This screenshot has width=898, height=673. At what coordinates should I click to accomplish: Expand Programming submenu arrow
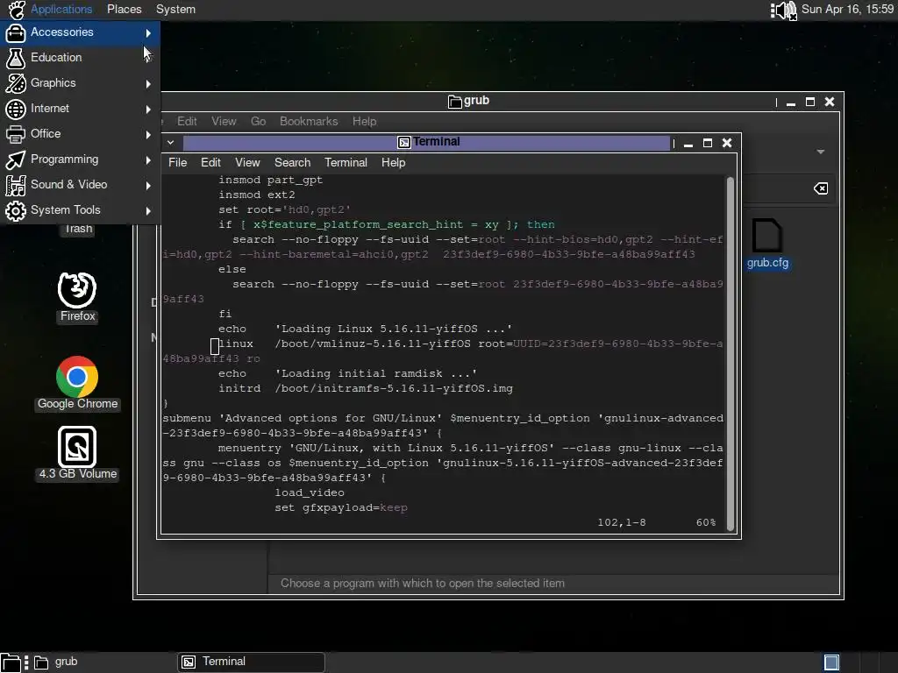click(148, 160)
